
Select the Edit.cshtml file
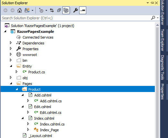(42, 107)
